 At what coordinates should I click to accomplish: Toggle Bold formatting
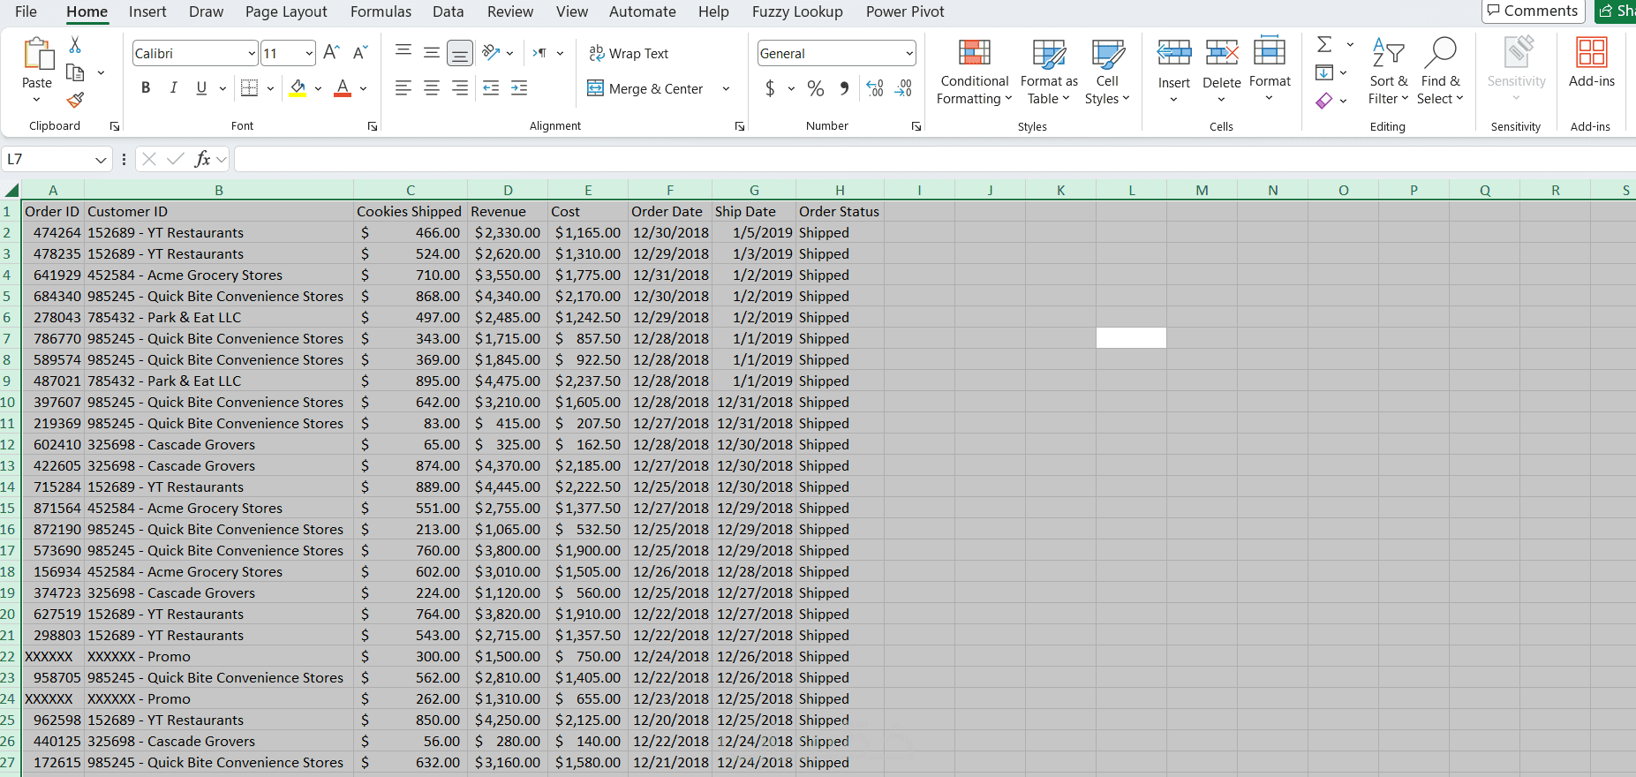pyautogui.click(x=146, y=88)
